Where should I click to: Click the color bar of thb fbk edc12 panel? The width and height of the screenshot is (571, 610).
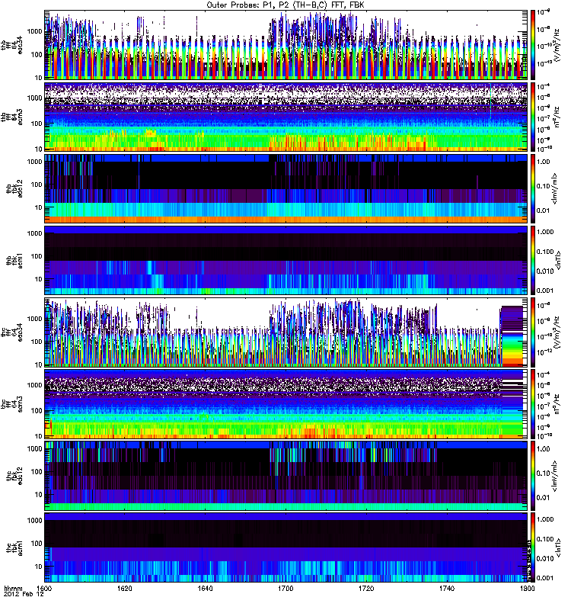coord(533,188)
